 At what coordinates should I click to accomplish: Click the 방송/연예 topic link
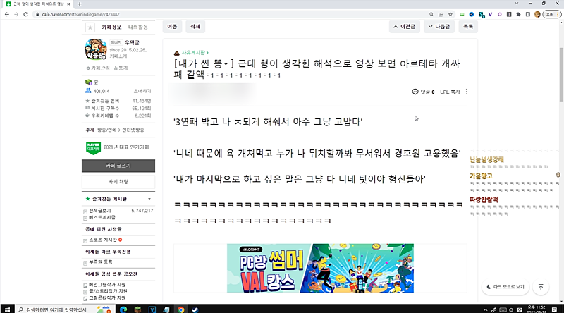tap(107, 130)
